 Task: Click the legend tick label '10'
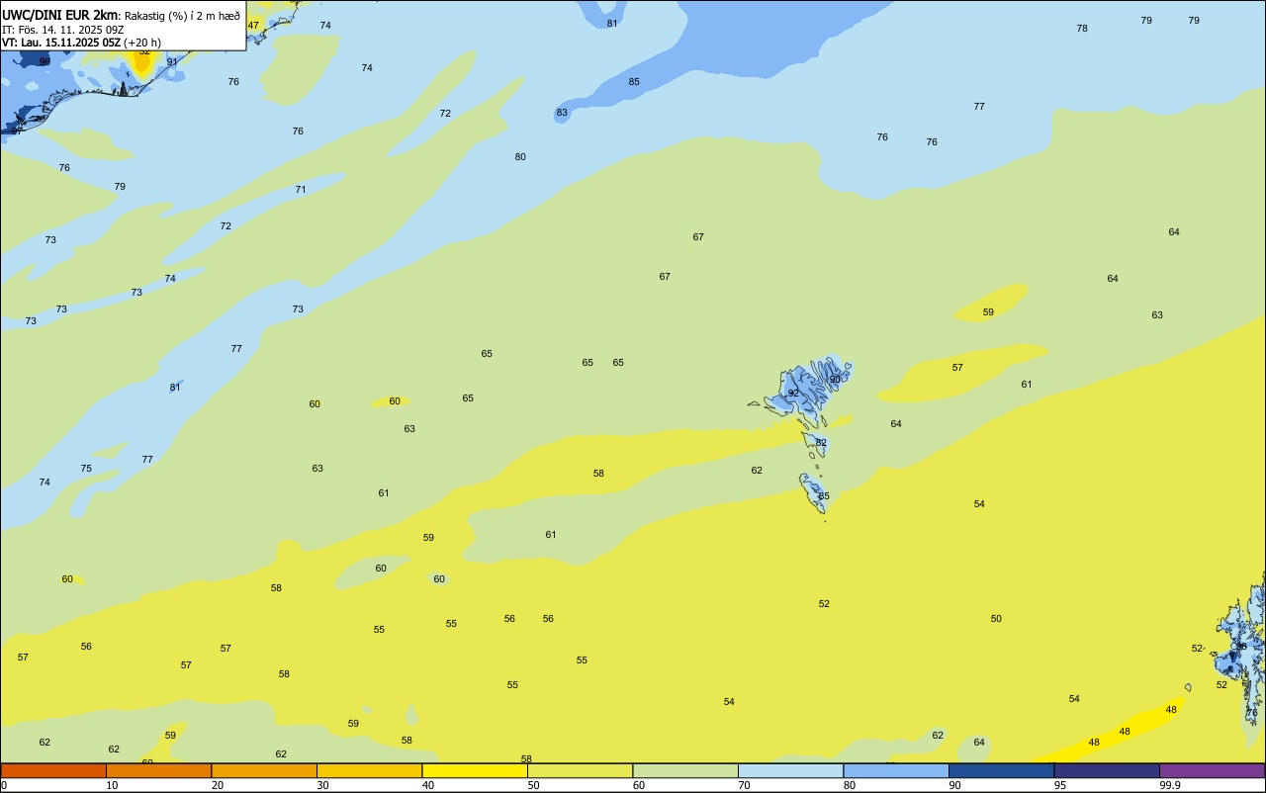click(112, 785)
